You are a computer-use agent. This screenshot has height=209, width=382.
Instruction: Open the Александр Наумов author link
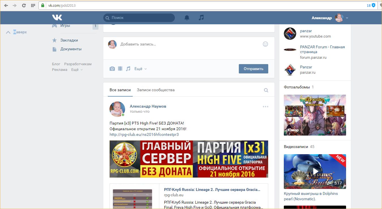(x=148, y=106)
